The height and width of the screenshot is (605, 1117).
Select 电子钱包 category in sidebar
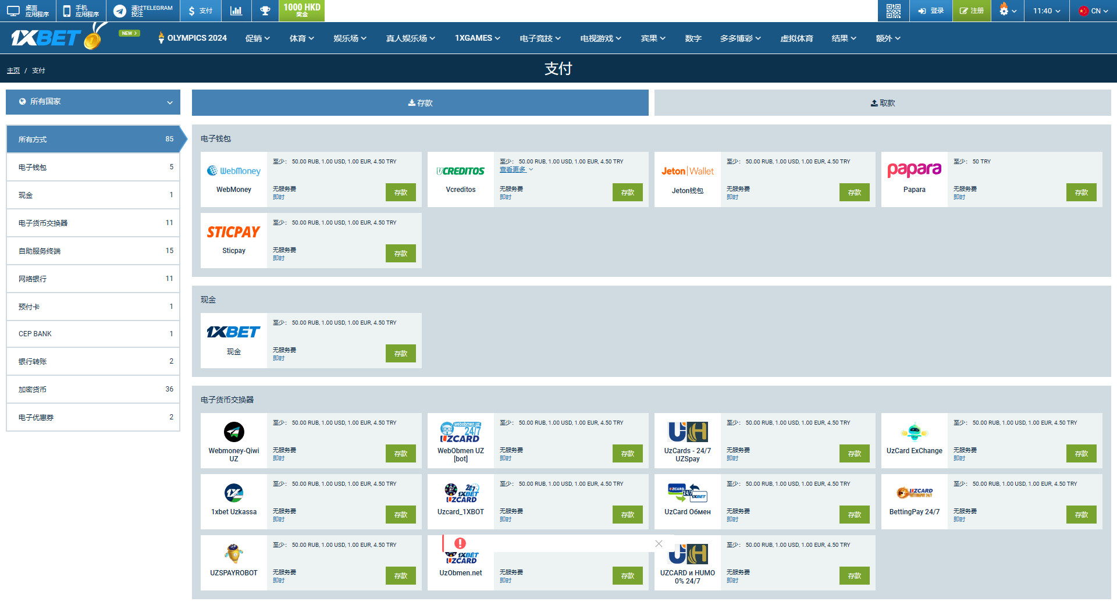tap(93, 167)
